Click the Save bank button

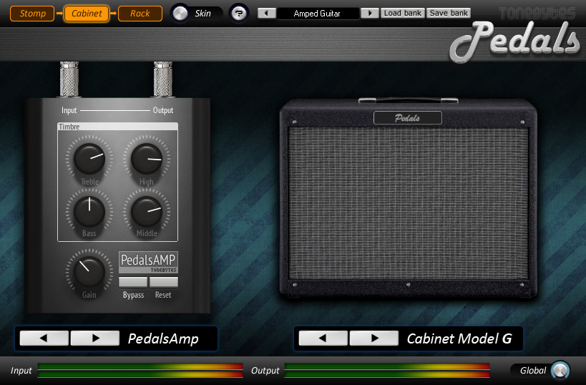(449, 14)
